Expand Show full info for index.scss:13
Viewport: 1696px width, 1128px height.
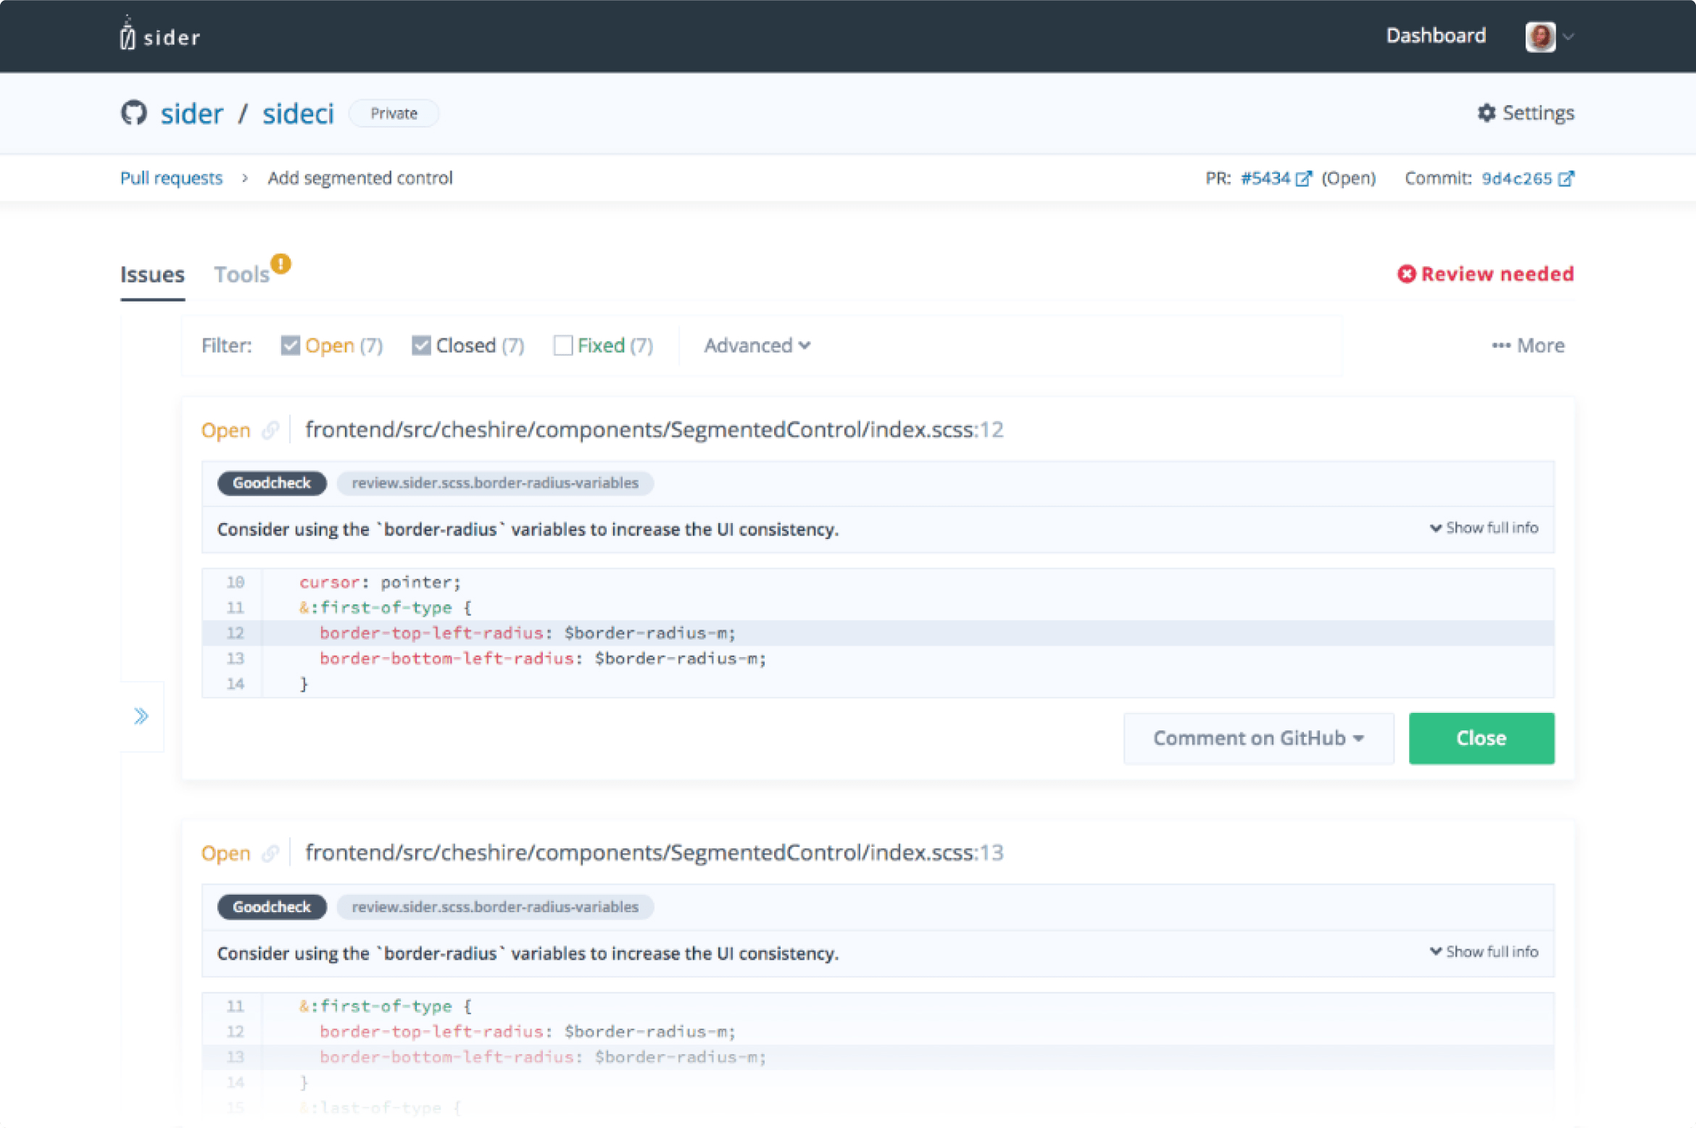coord(1484,952)
